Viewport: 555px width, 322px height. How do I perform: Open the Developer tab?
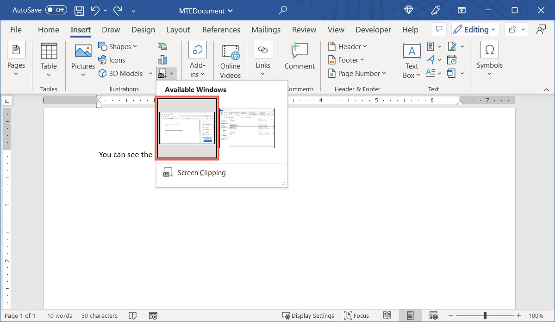pyautogui.click(x=373, y=30)
